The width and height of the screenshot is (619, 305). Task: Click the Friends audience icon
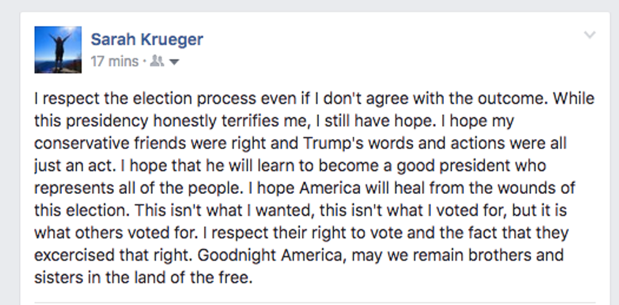157,62
